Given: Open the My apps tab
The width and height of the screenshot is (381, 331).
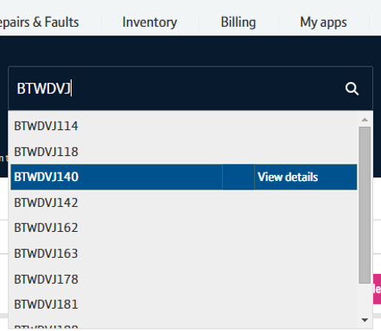Looking at the screenshot, I should pos(323,22).
